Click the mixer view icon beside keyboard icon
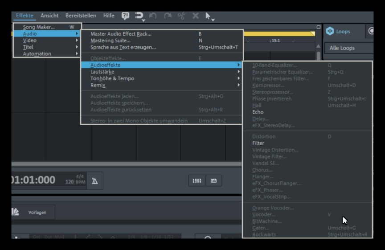Image resolution: width=385 pixels, height=250 pixels. pyautogui.click(x=213, y=180)
